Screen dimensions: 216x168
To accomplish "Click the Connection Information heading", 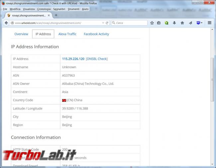I will 36,137.
